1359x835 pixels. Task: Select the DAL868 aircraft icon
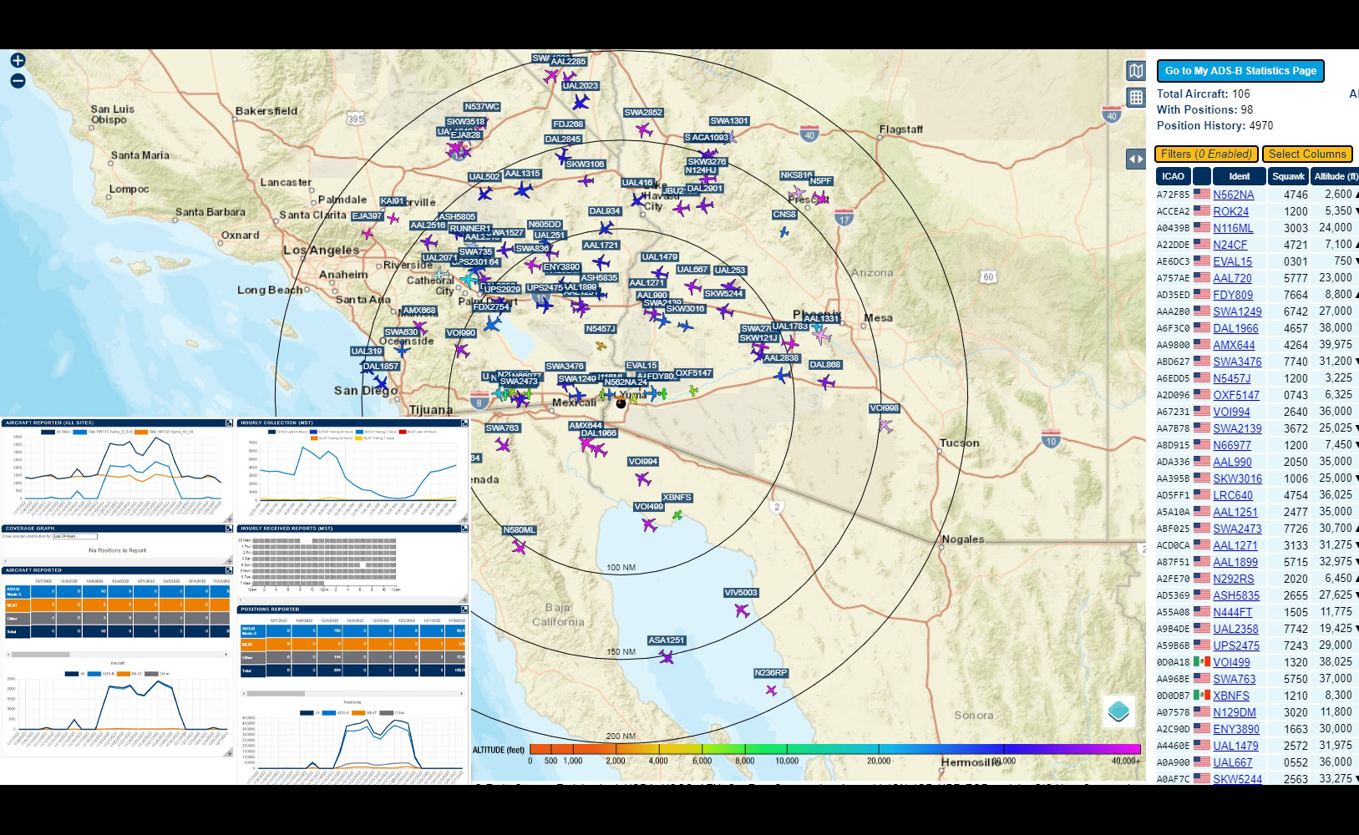coord(826,382)
